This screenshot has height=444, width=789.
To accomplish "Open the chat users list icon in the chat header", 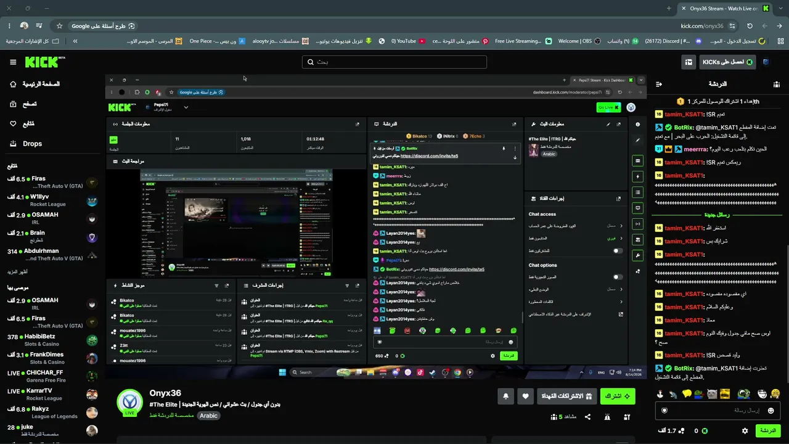I will click(777, 84).
